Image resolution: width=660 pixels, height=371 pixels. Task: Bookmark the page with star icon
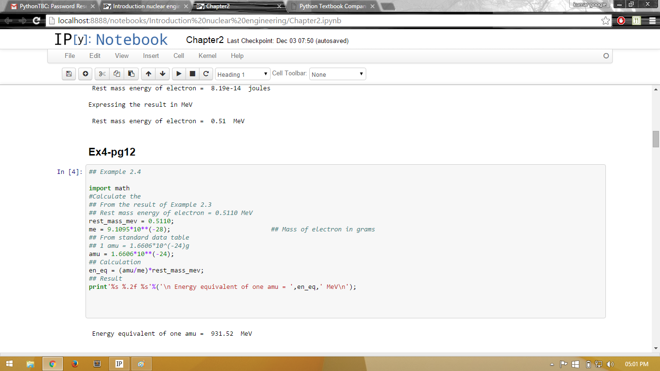(x=605, y=21)
